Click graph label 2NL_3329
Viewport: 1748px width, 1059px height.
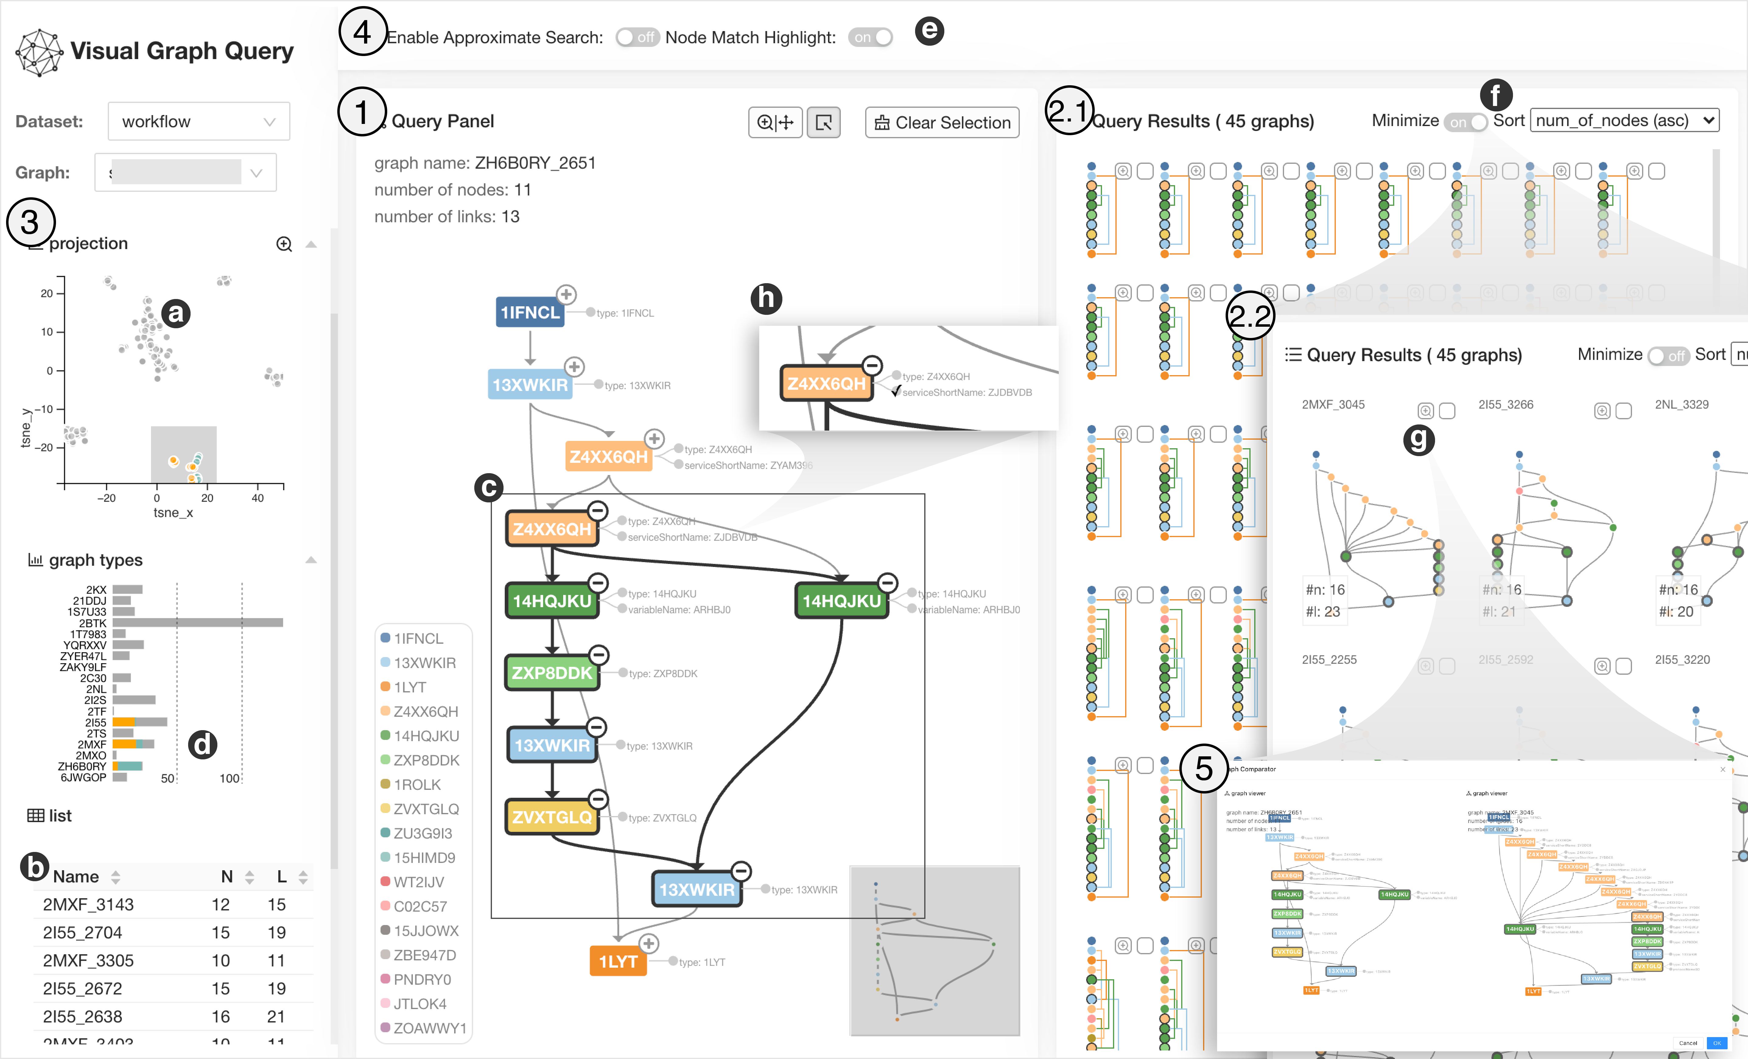click(1682, 405)
